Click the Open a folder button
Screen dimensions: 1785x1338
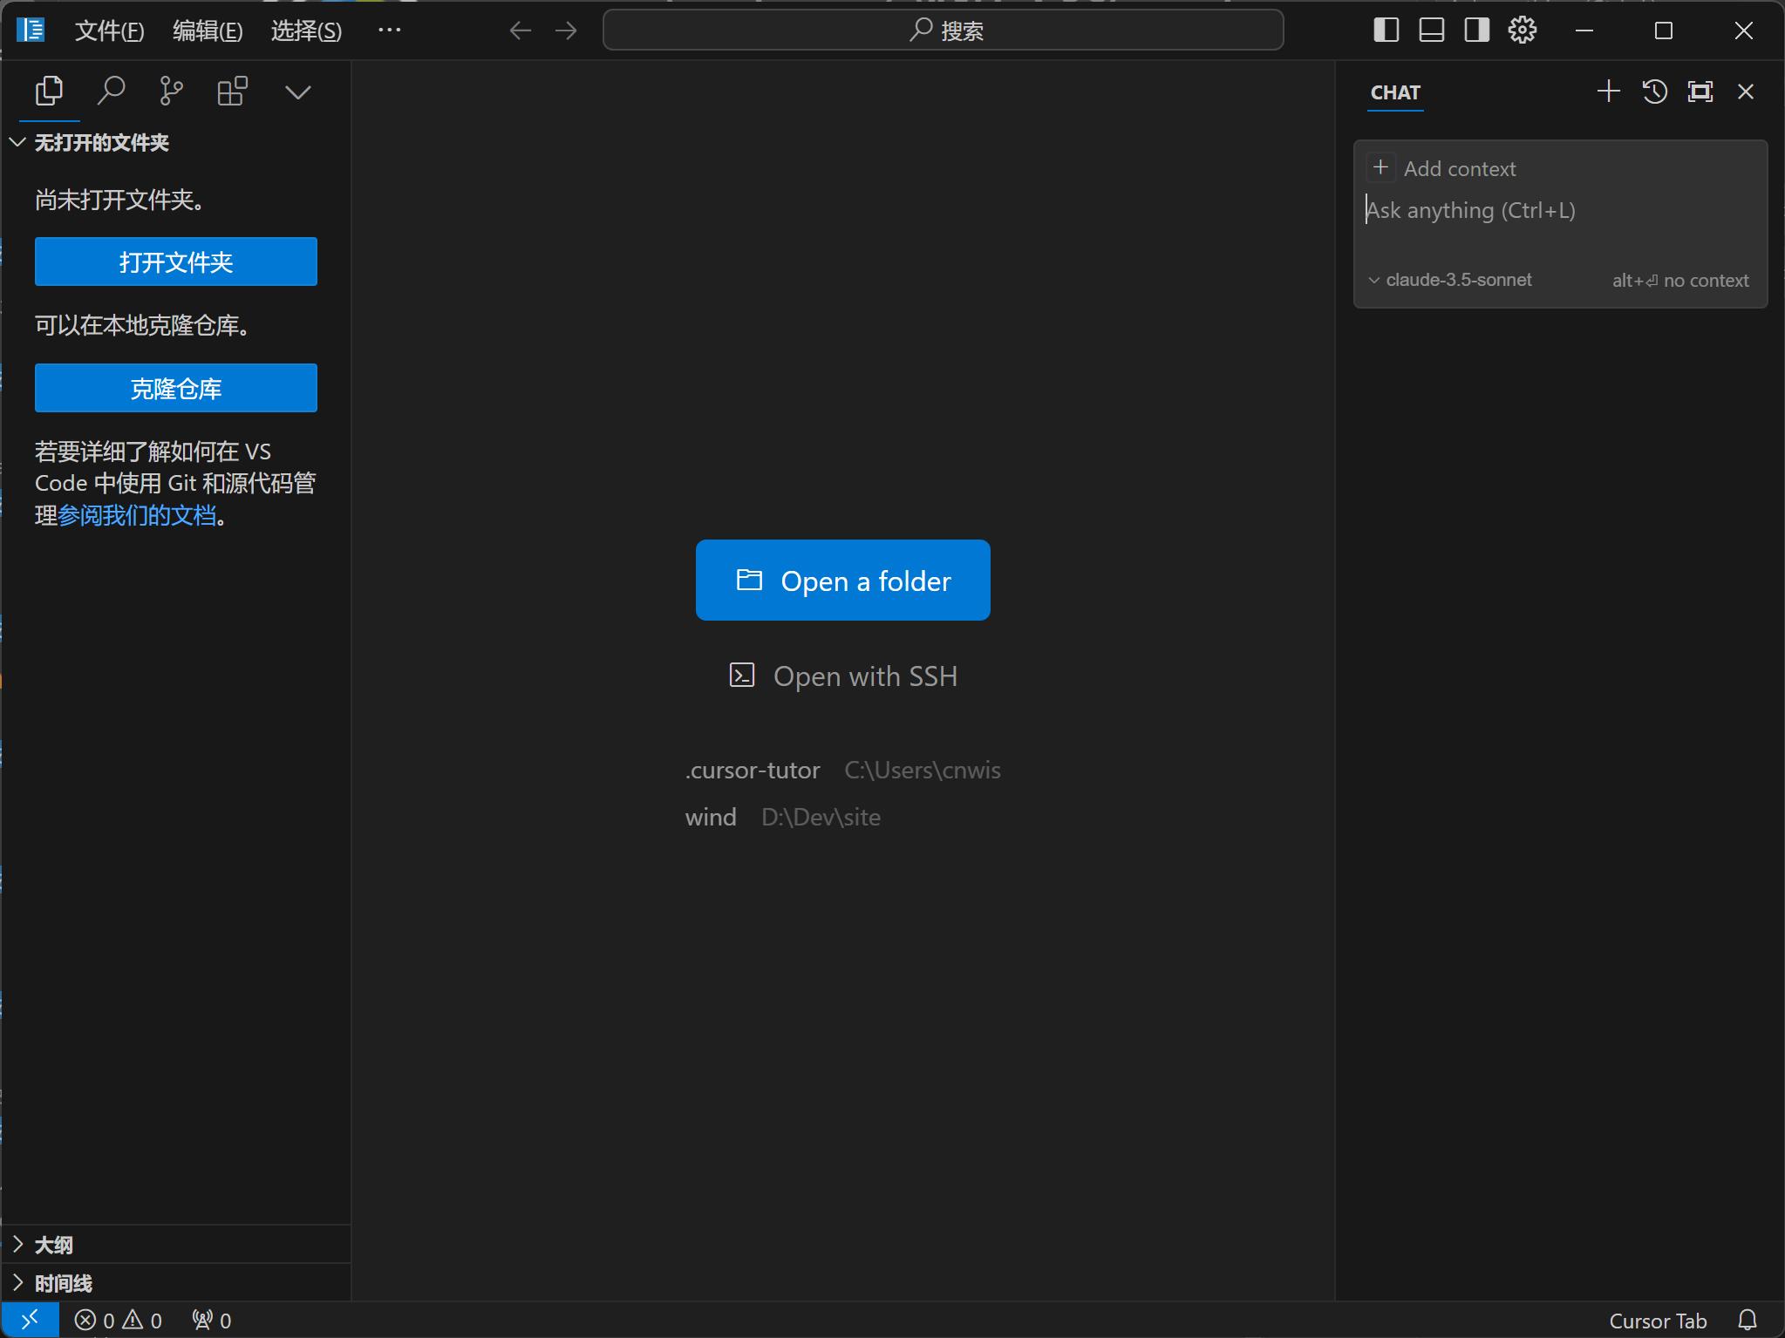click(842, 581)
